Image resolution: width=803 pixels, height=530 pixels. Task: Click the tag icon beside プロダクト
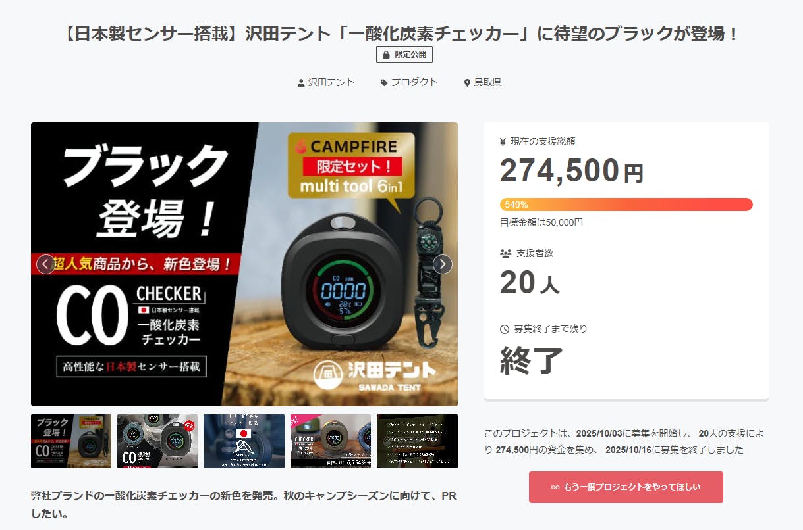click(384, 83)
